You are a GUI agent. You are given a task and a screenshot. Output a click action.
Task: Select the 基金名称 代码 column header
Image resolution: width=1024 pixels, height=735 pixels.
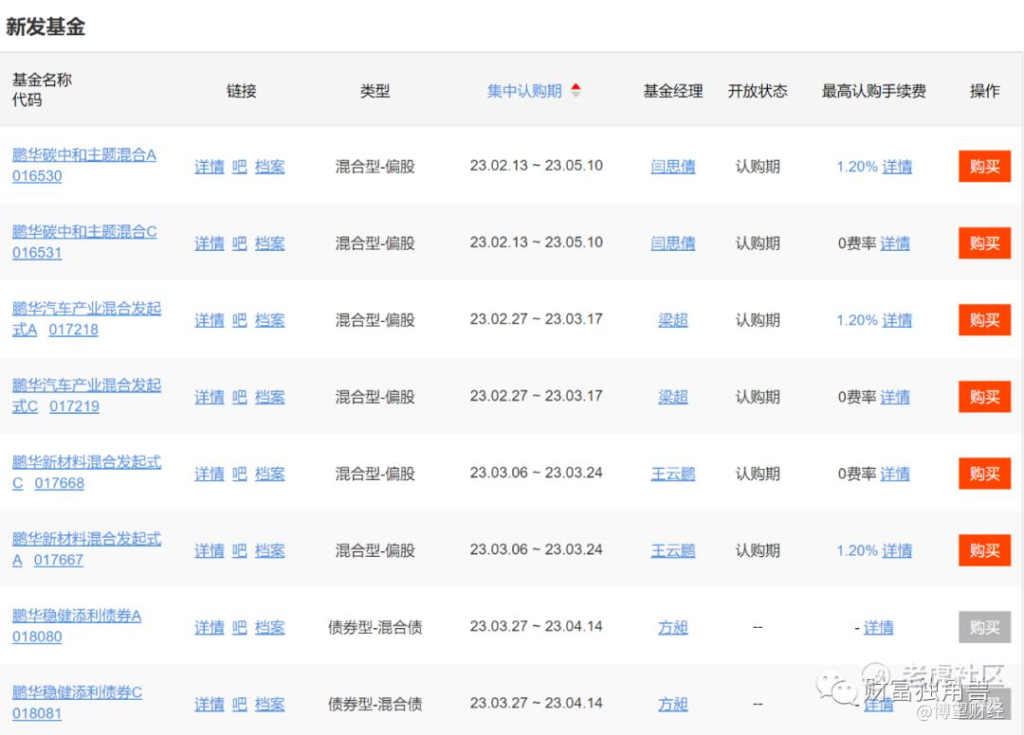point(42,90)
